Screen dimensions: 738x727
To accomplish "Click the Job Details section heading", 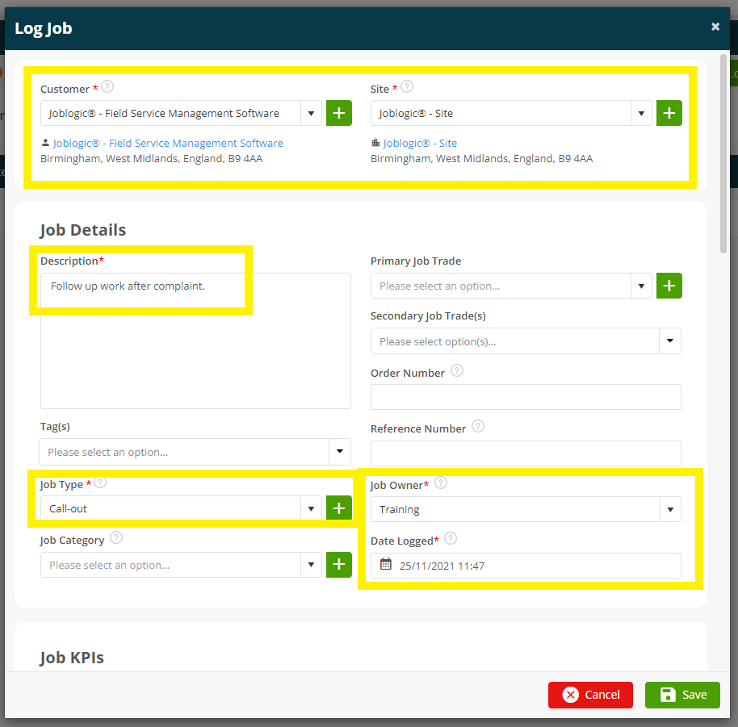I will [x=83, y=230].
